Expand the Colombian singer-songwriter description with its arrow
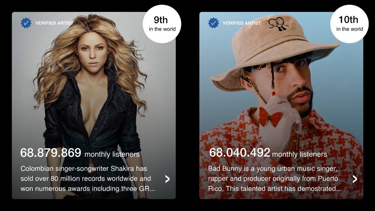This screenshot has width=375, height=211. pyautogui.click(x=167, y=179)
